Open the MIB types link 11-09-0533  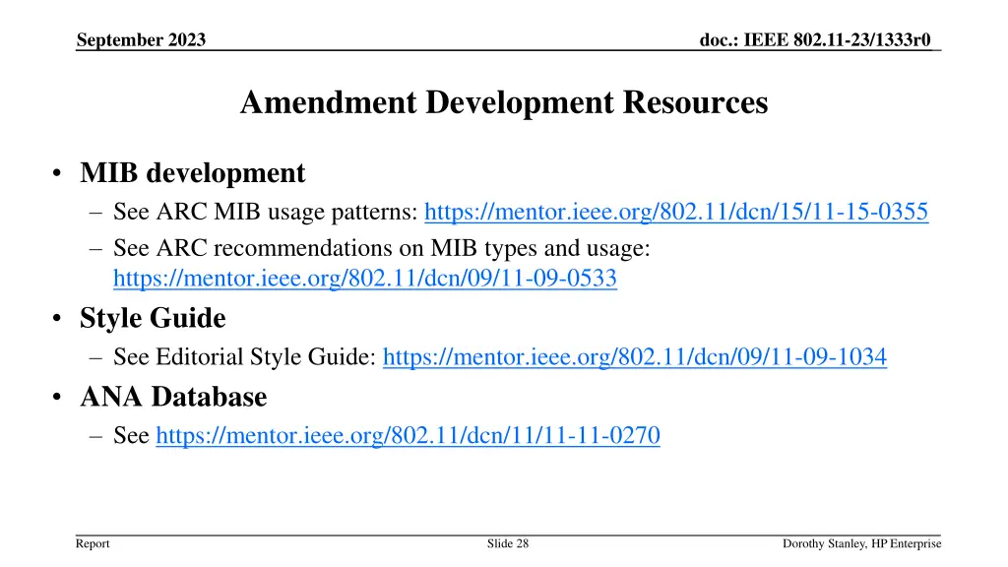(365, 279)
